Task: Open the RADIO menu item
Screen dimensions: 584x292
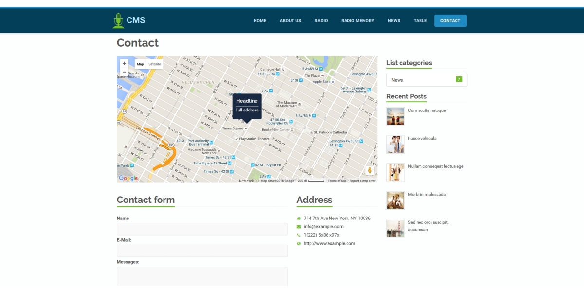Action: click(321, 21)
